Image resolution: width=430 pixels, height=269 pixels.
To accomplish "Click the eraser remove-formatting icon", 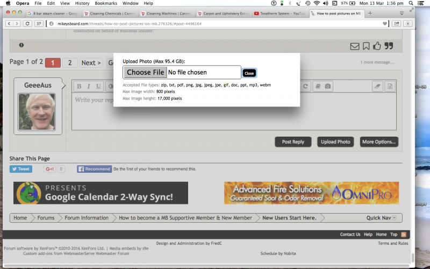I will [376, 86].
